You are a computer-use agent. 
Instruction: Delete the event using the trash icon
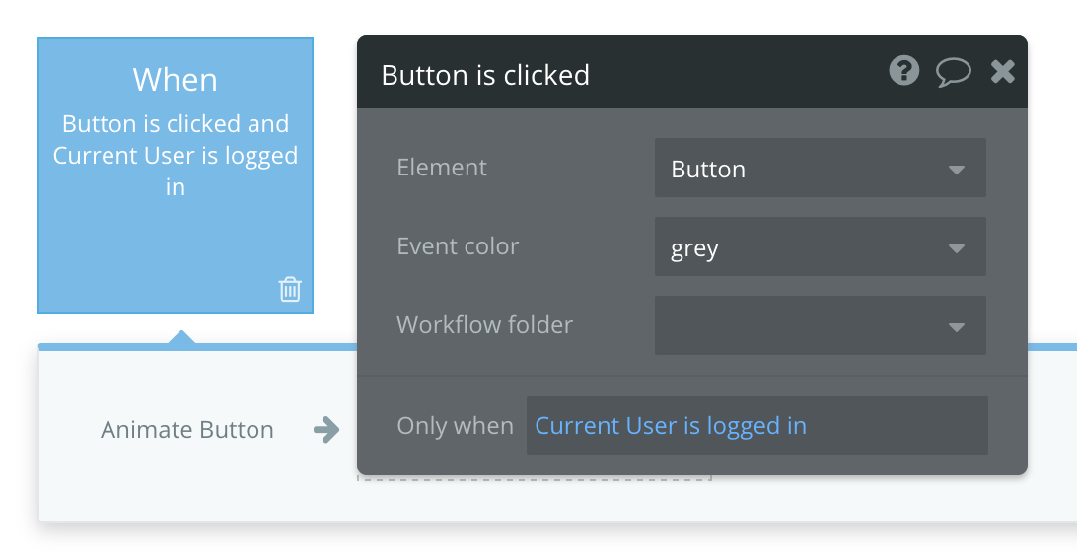(x=290, y=289)
